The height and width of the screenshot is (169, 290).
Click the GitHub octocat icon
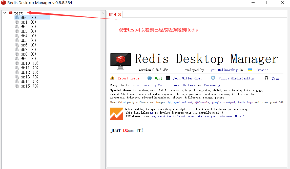tap(266, 78)
